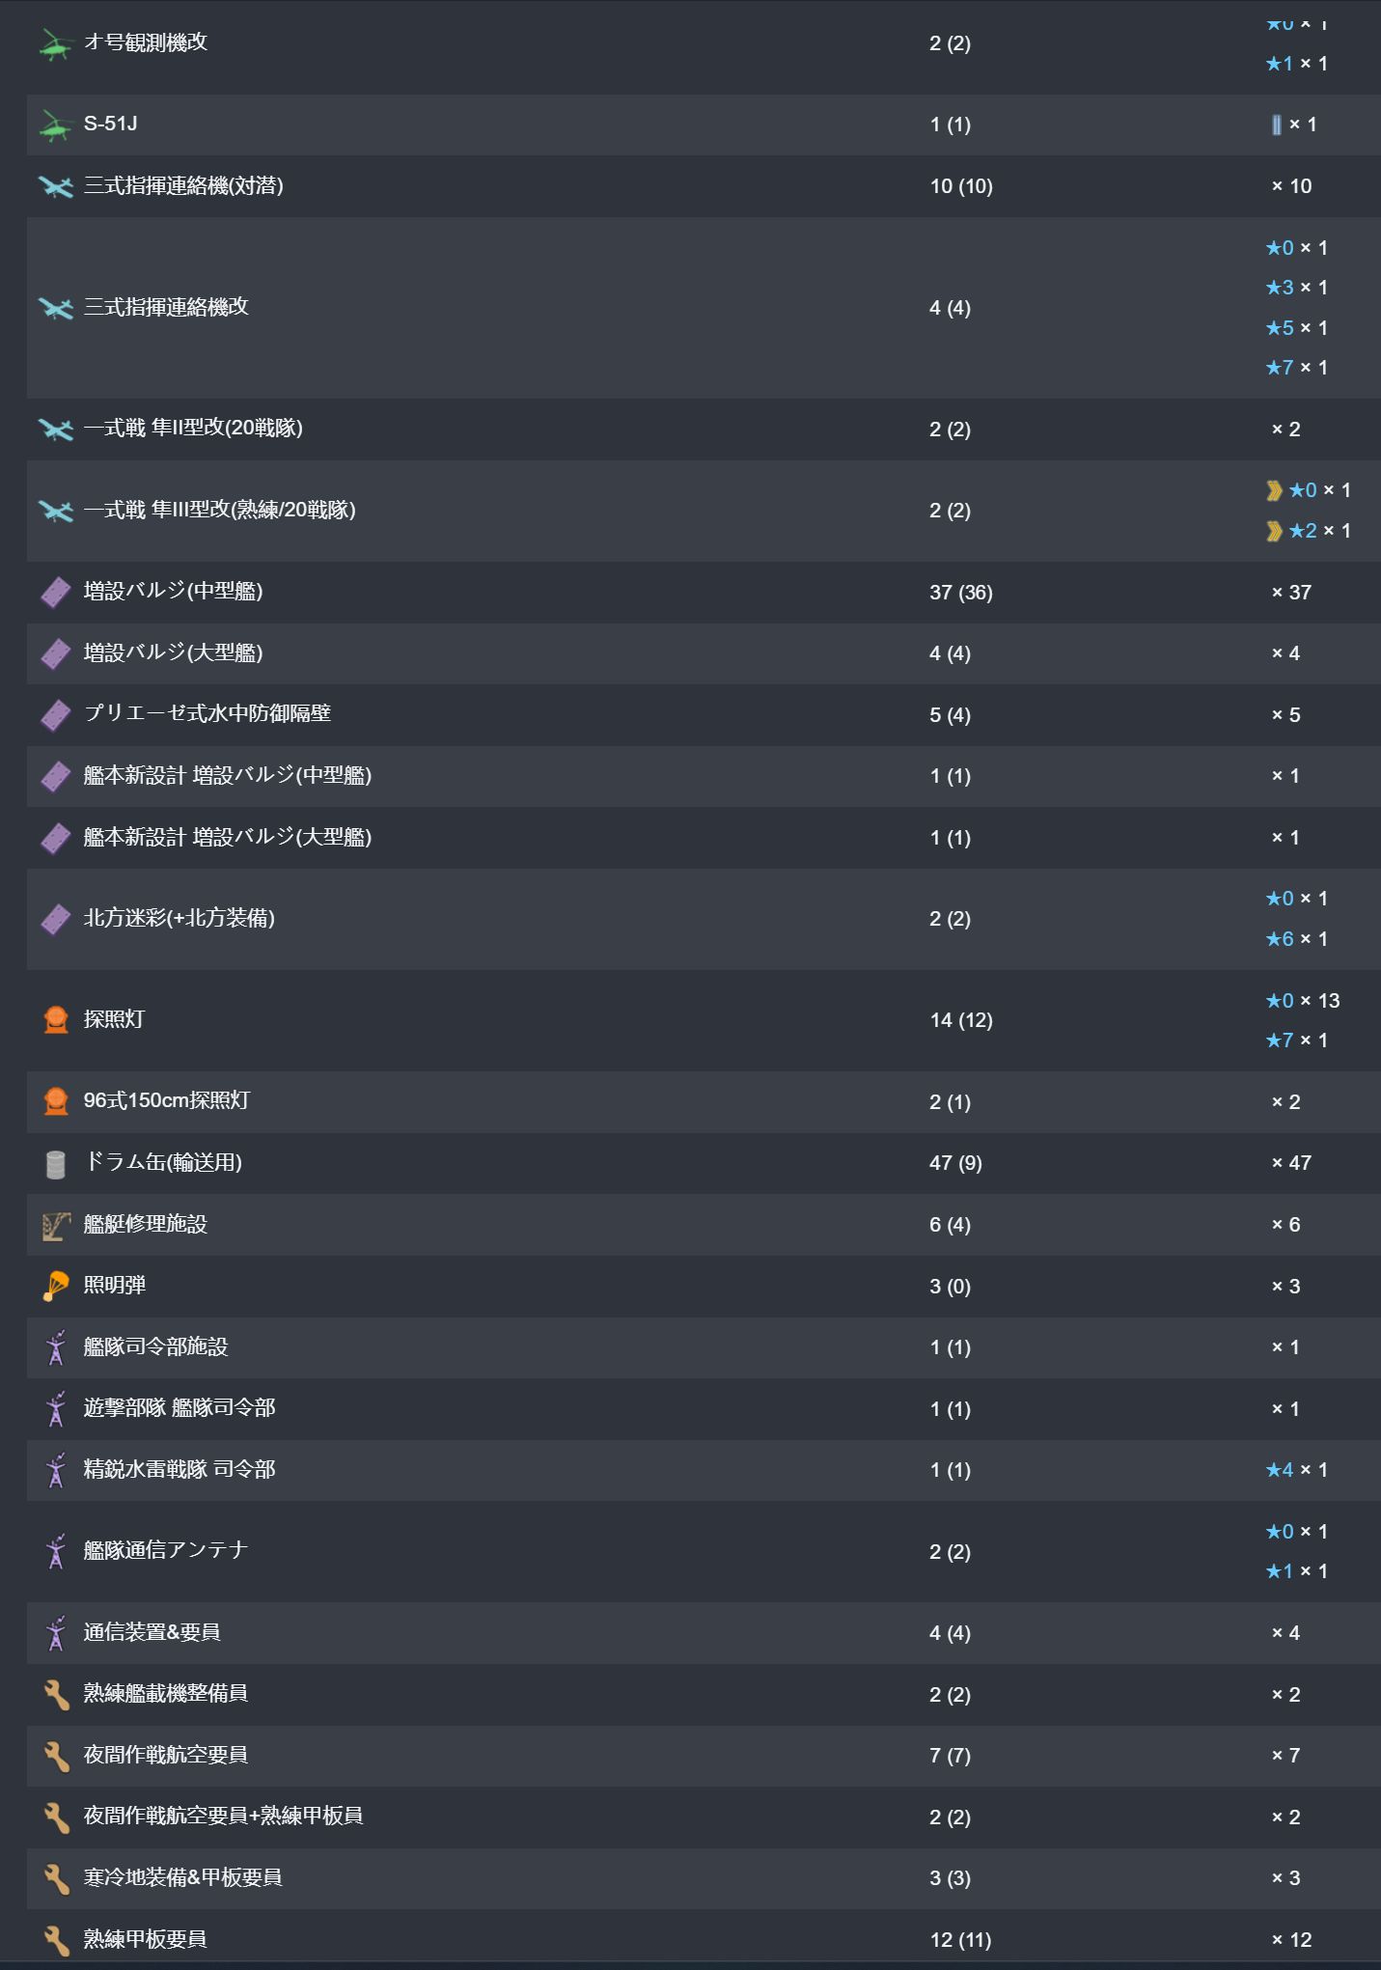Select the 北方迷彩(+北方装備) row name
Screen dimensions: 1381x1970
click(x=180, y=918)
